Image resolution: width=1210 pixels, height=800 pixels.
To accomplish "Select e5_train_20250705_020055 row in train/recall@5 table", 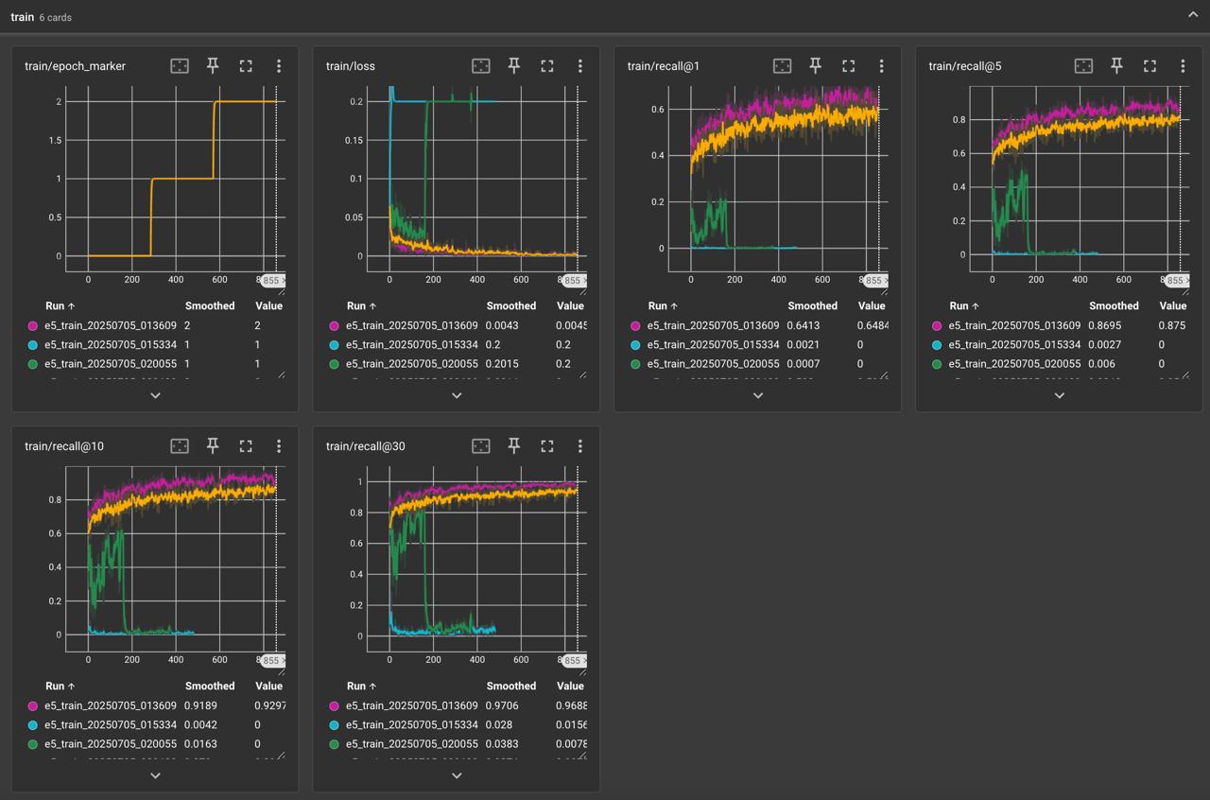I will click(x=1013, y=364).
